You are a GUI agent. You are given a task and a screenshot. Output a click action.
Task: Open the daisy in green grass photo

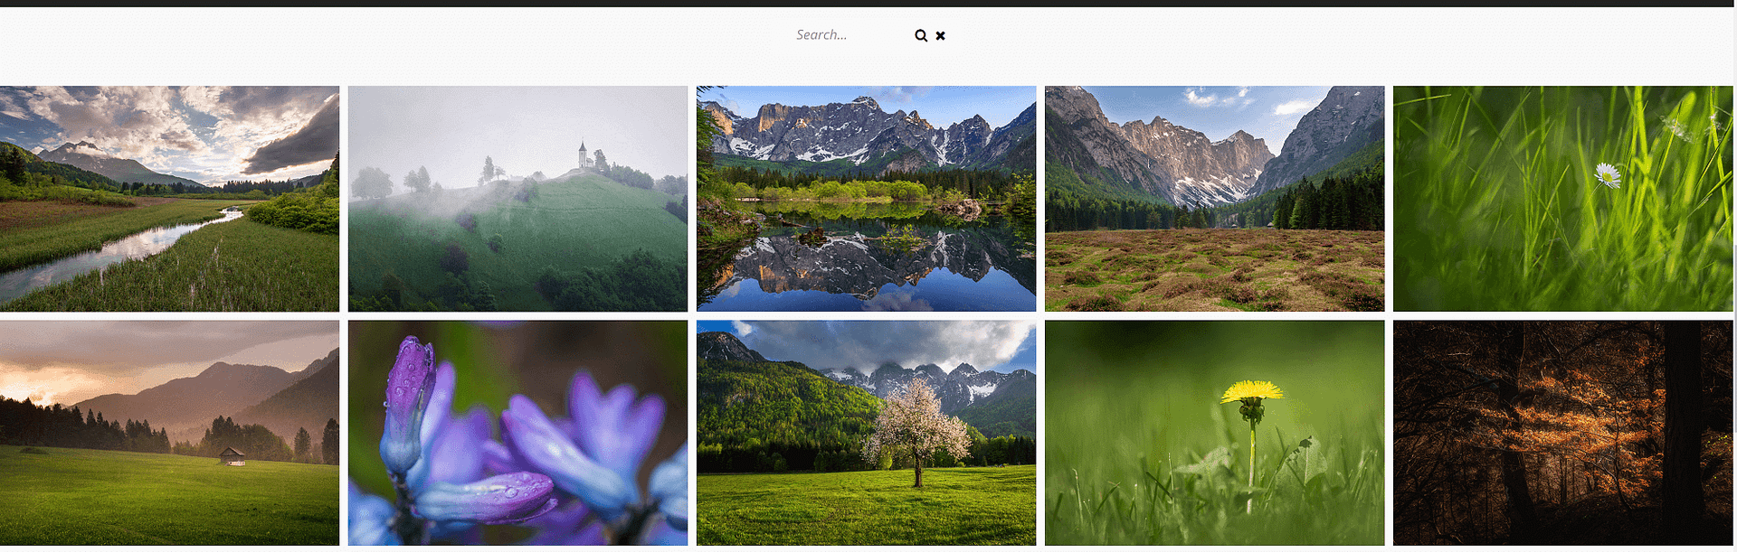click(x=1562, y=199)
